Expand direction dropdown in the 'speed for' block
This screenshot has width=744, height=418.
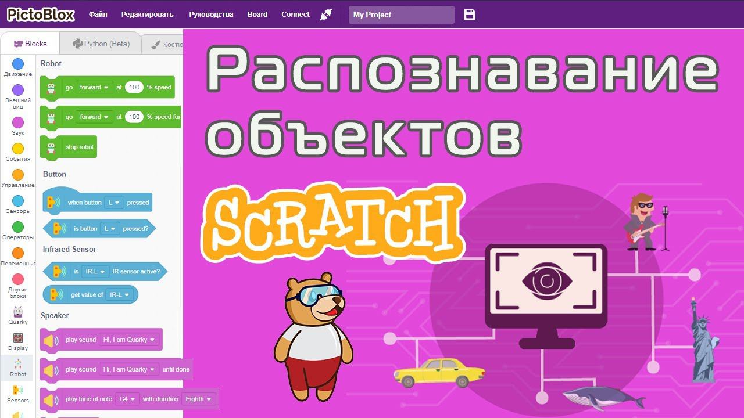click(x=94, y=117)
